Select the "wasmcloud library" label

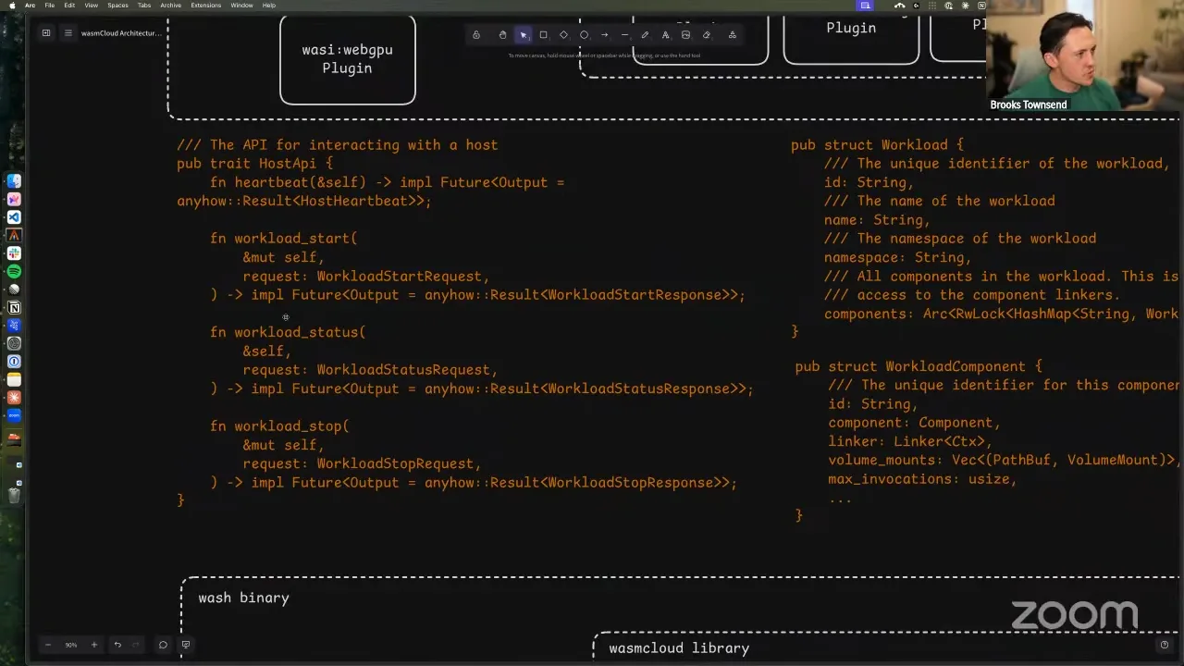pos(679,648)
